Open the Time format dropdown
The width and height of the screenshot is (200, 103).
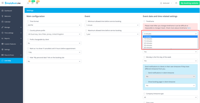54,25
